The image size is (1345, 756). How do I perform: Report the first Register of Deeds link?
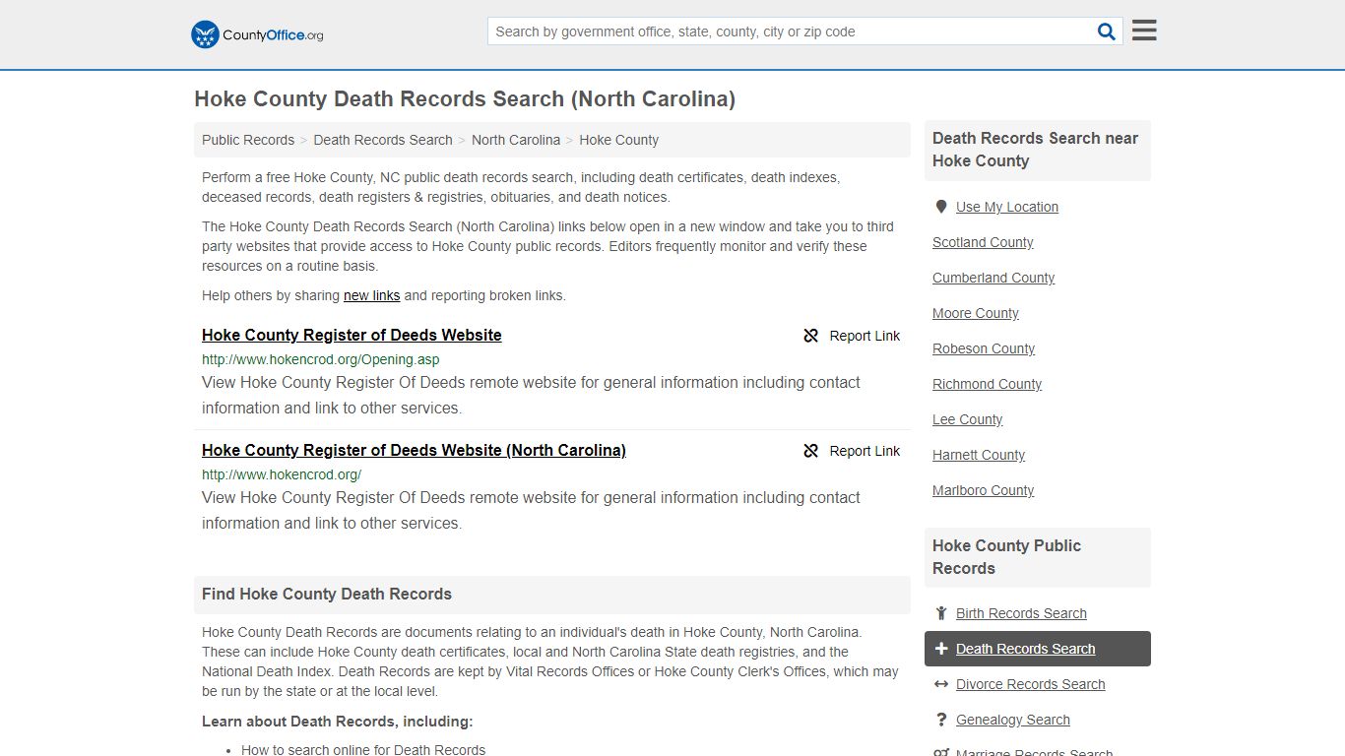tap(852, 336)
